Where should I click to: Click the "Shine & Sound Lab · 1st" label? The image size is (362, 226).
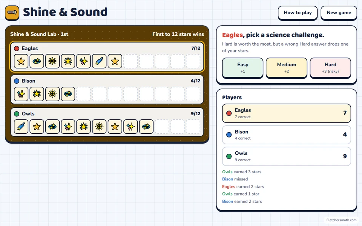[39, 34]
